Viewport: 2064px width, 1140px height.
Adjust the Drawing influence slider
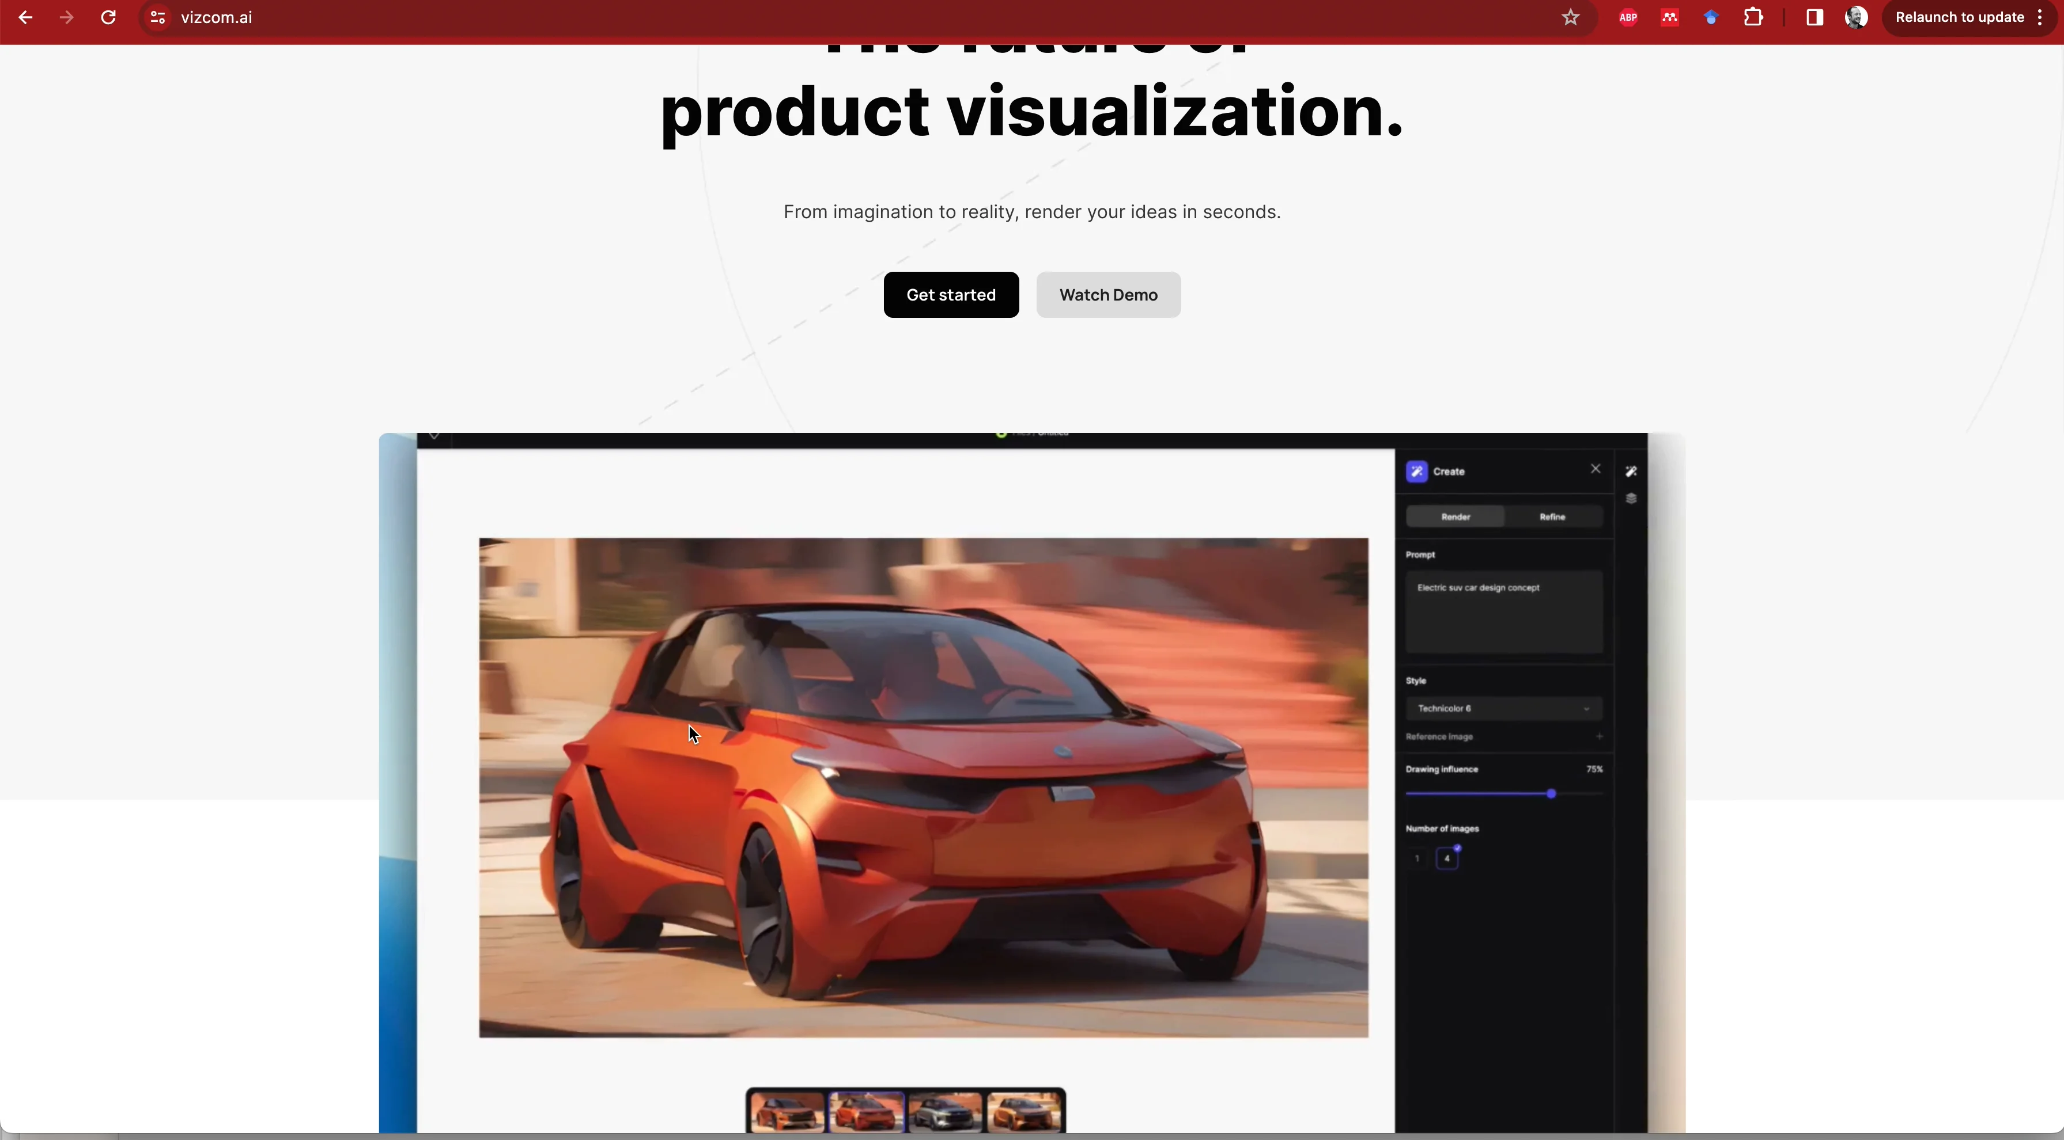(1552, 793)
